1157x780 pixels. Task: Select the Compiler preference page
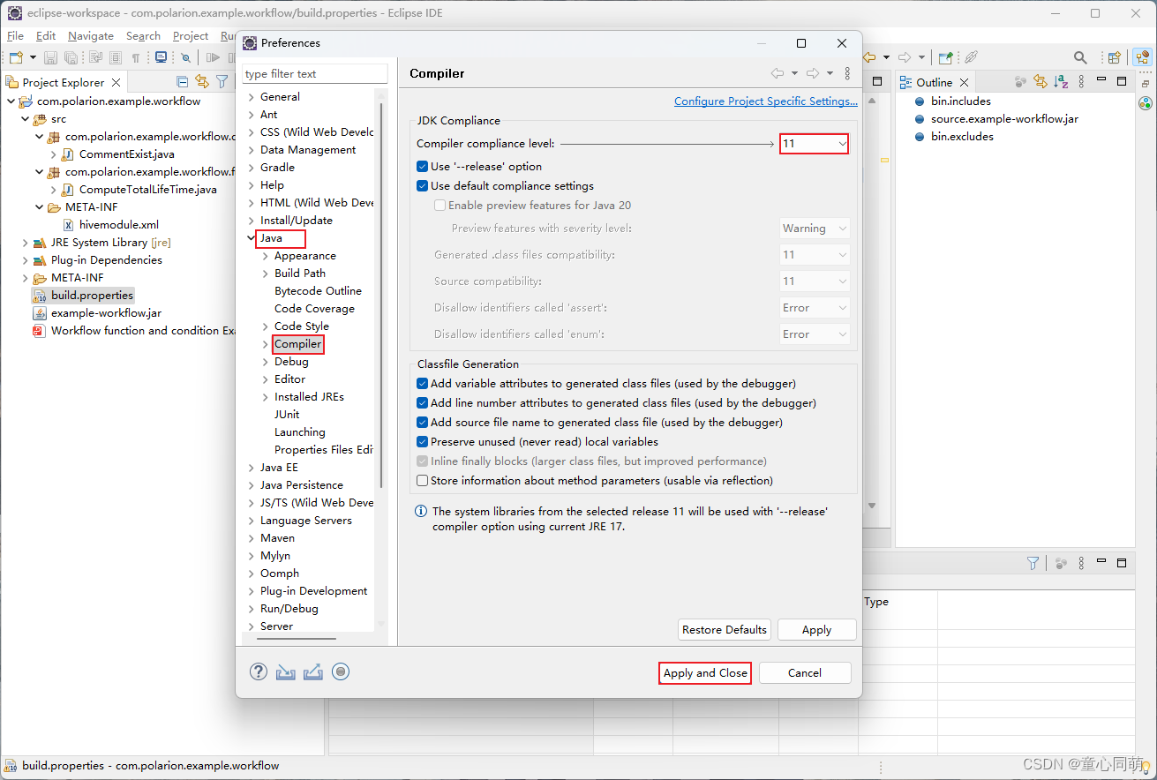click(297, 344)
